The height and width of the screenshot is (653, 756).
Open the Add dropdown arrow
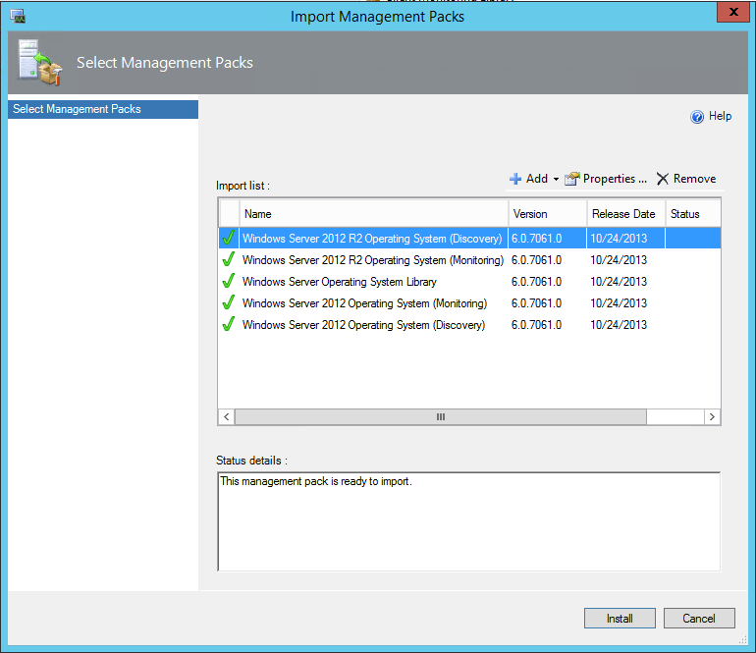click(x=556, y=180)
